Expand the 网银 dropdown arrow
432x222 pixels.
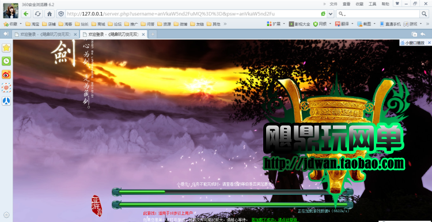330,24
